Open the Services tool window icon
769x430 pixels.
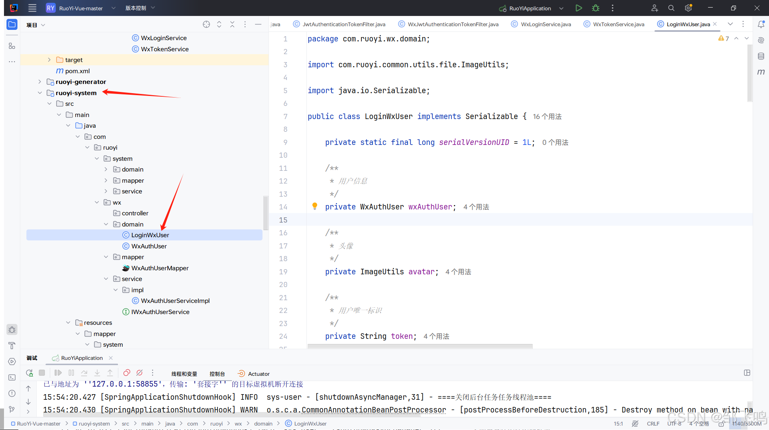(x=12, y=362)
